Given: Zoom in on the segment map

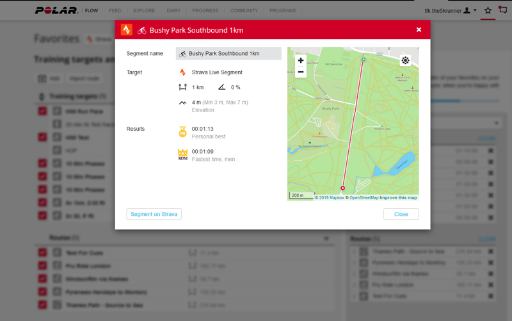Looking at the screenshot, I should click(301, 60).
